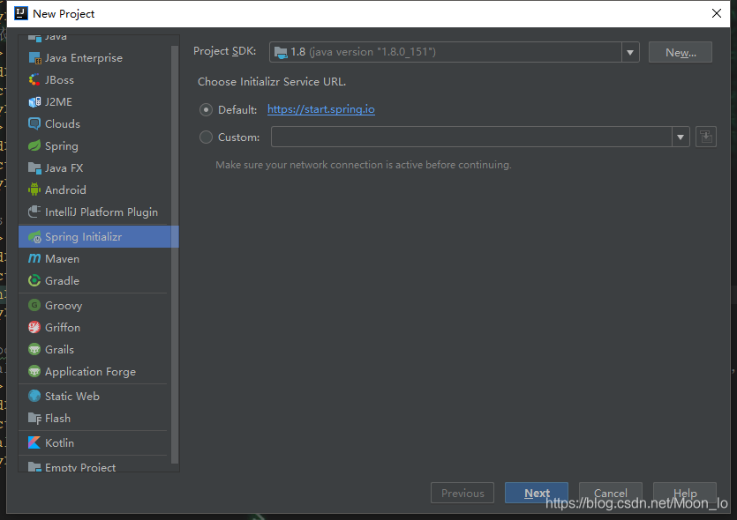Close the New Project dialog

717,13
